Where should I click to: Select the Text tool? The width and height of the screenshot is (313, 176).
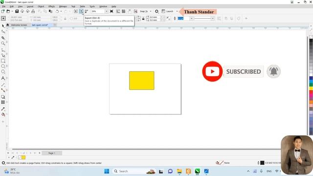click(3, 78)
